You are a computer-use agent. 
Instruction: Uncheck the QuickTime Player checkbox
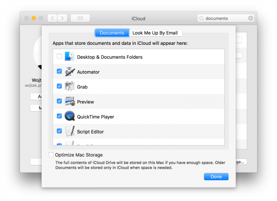[x=60, y=116]
